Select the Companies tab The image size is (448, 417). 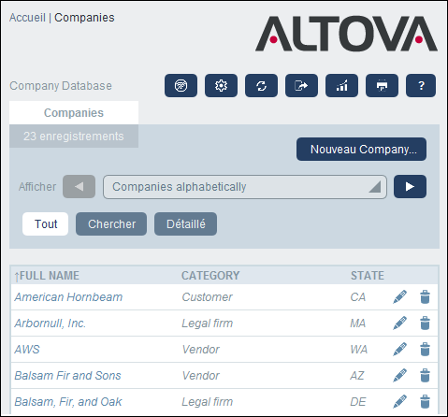coord(74,112)
